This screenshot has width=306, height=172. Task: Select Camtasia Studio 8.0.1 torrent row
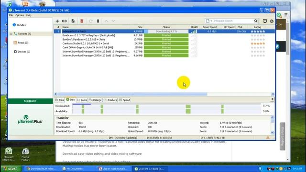click(x=86, y=43)
